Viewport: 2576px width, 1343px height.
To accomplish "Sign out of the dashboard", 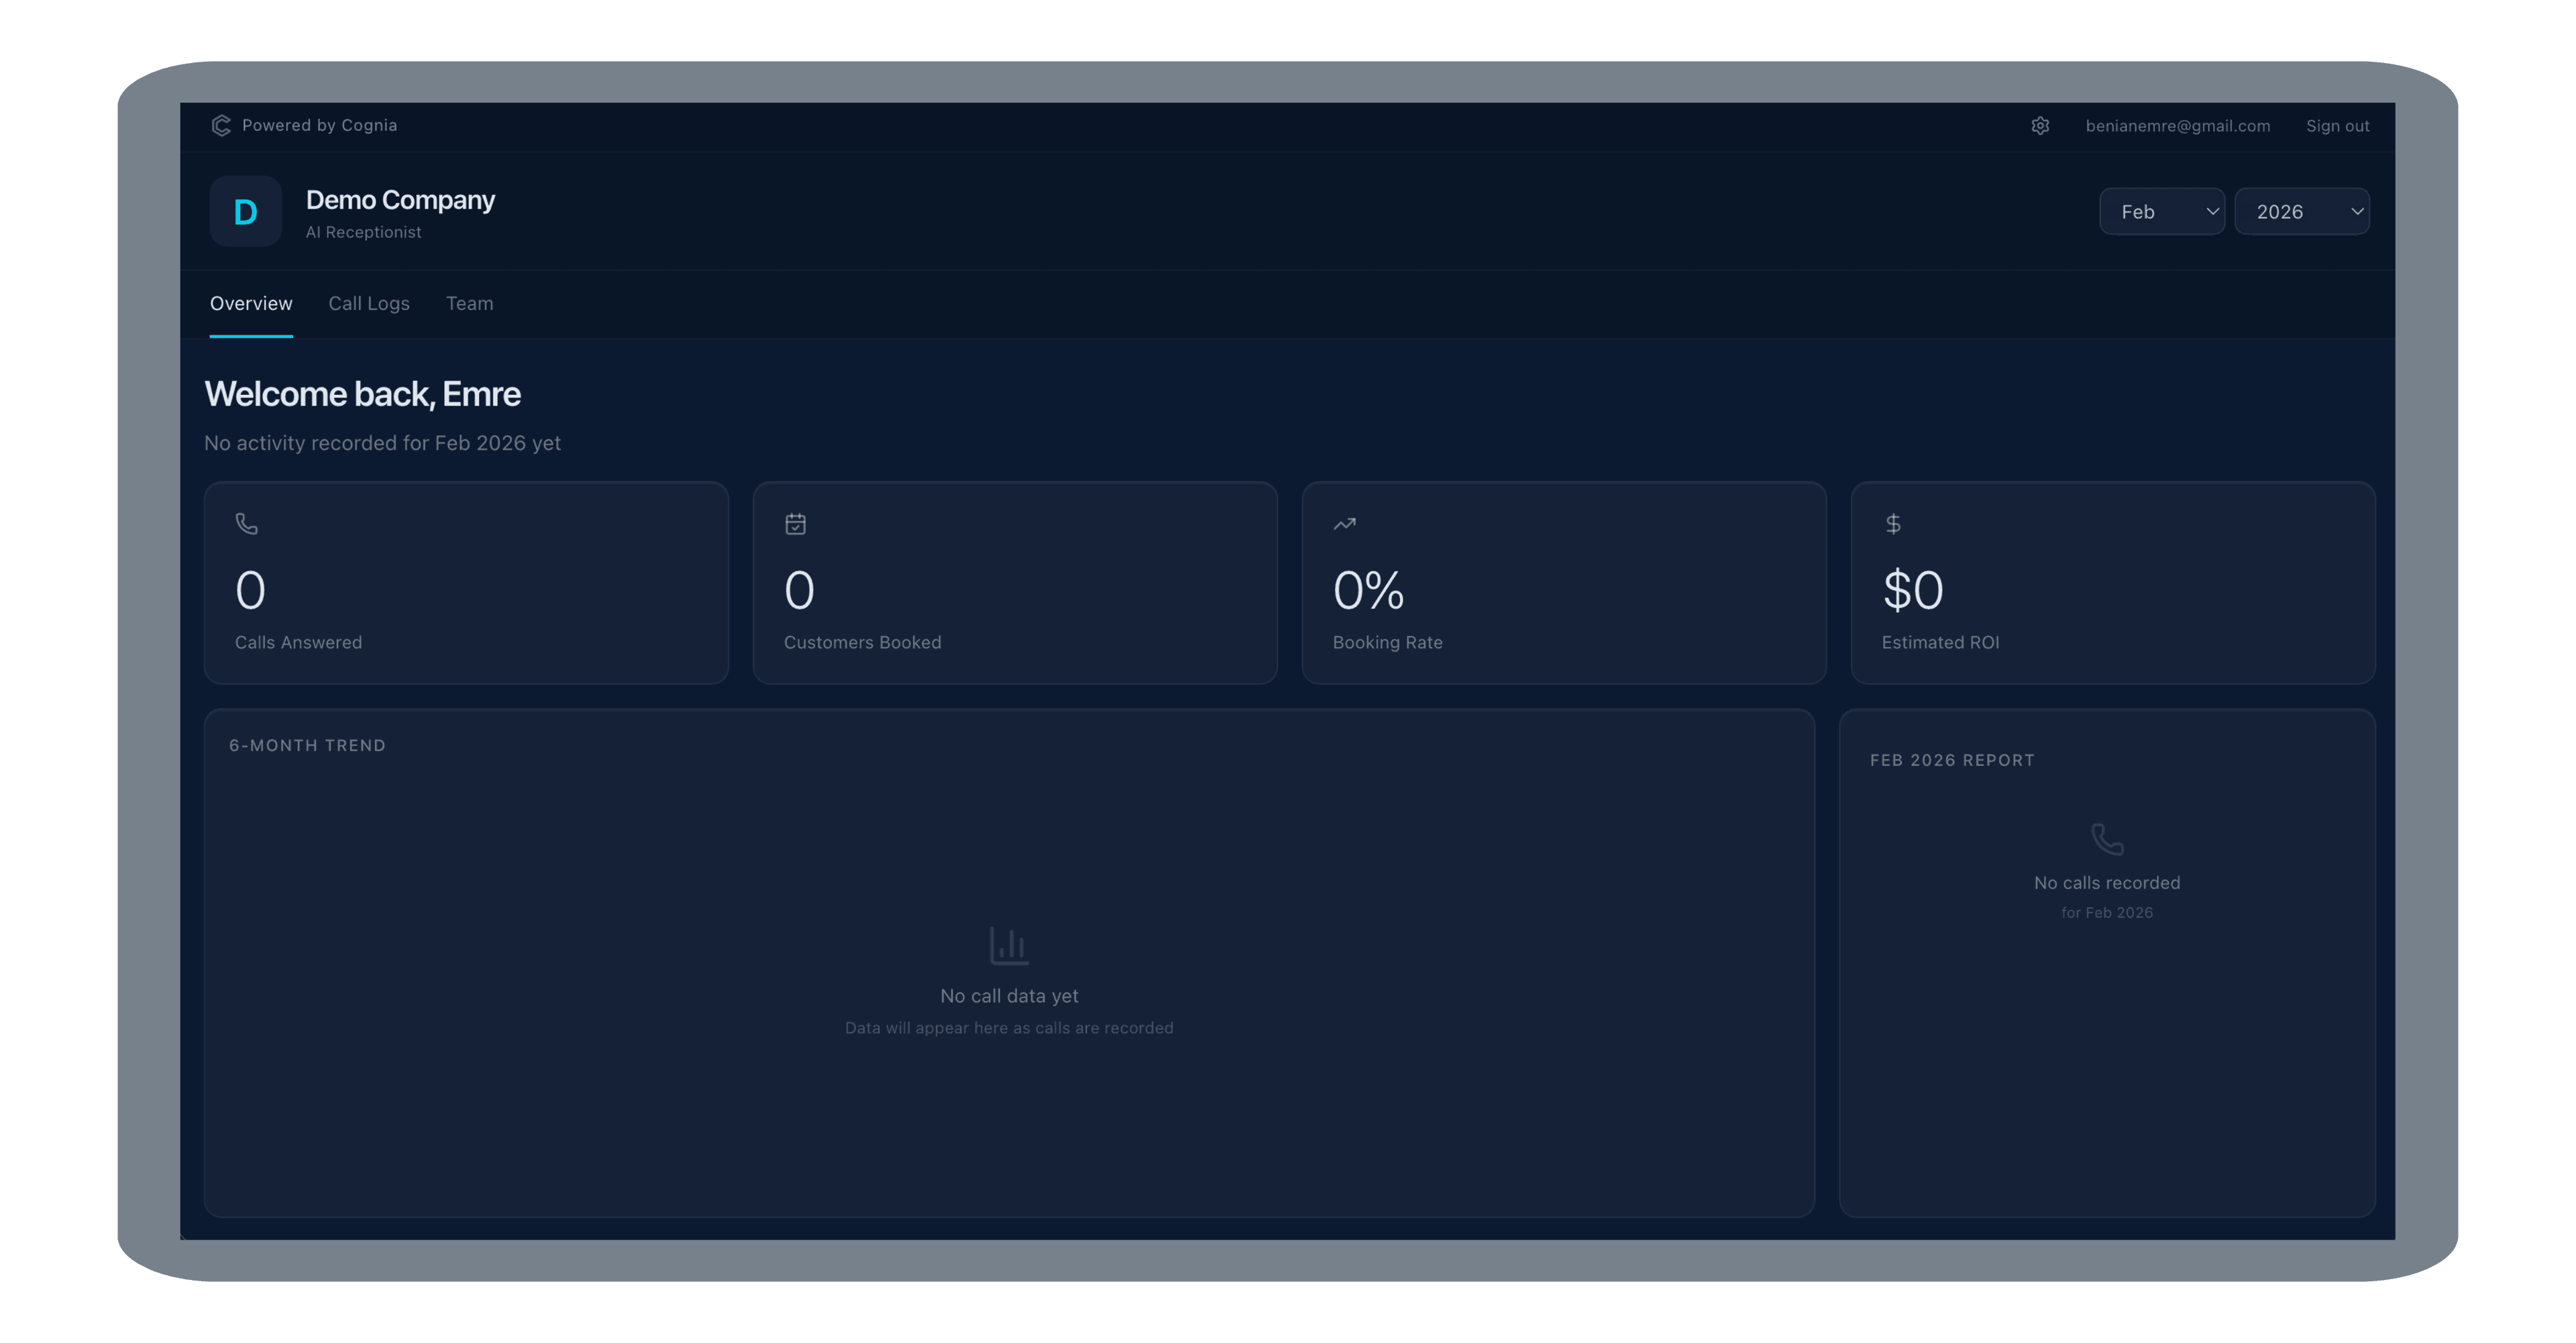I will pyautogui.click(x=2337, y=126).
